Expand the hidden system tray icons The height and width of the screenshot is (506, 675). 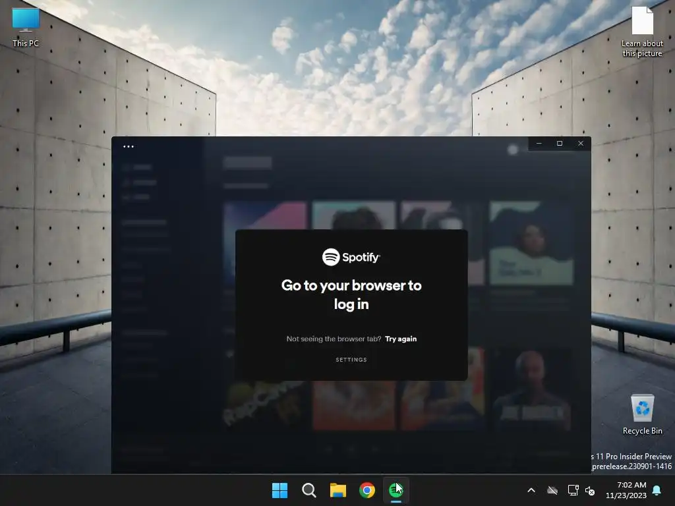coord(531,490)
